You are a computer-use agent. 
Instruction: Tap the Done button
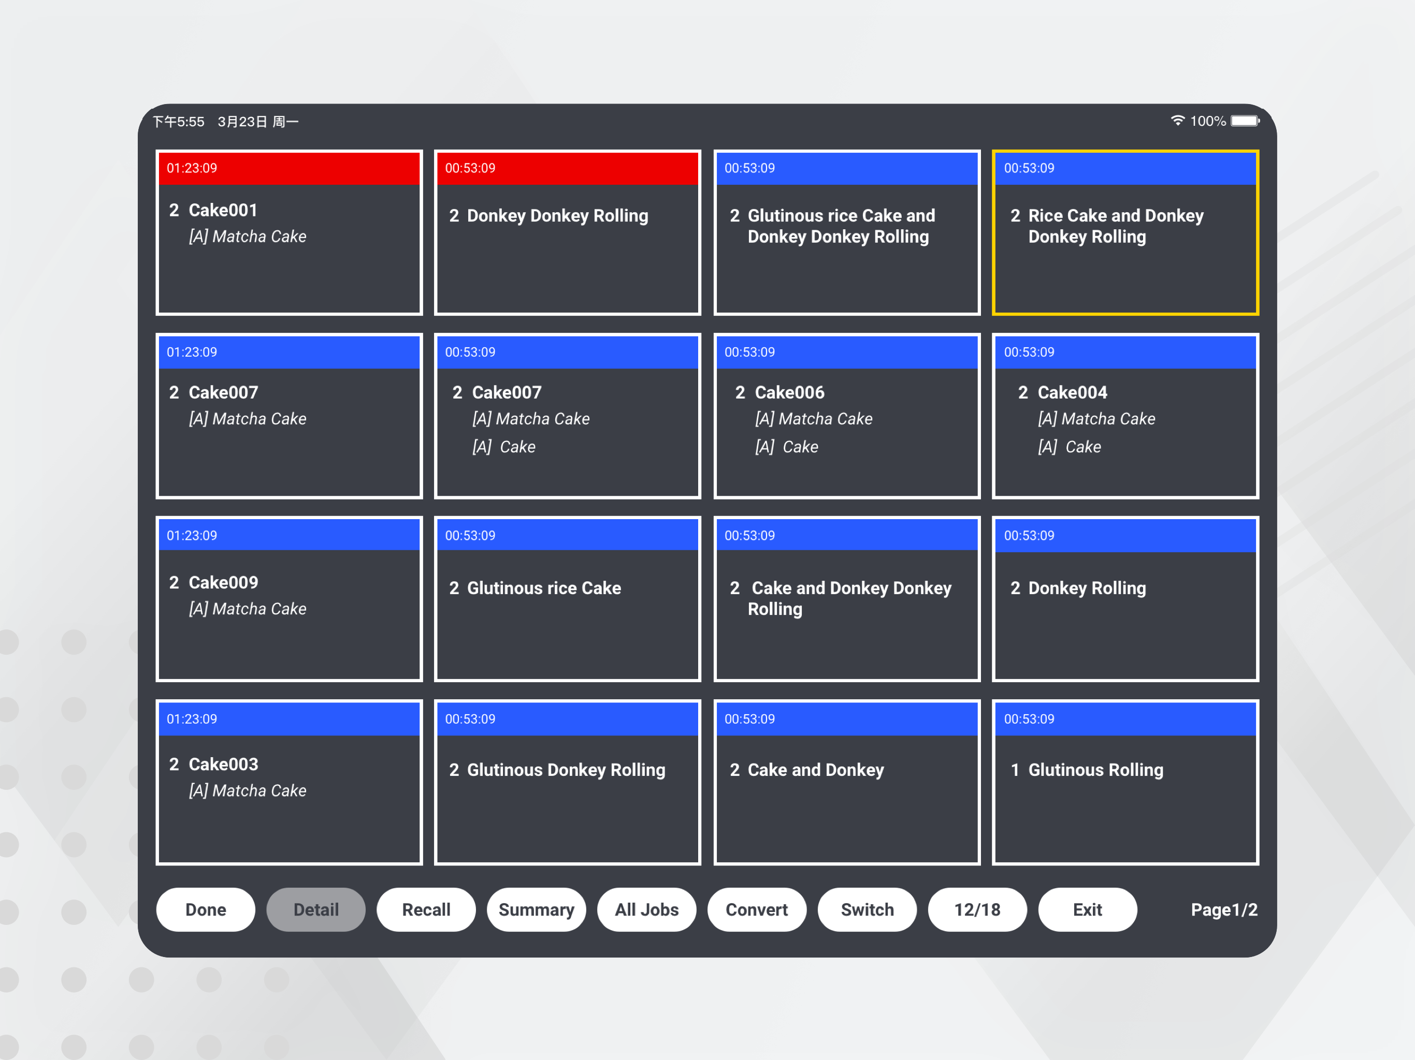coord(205,909)
